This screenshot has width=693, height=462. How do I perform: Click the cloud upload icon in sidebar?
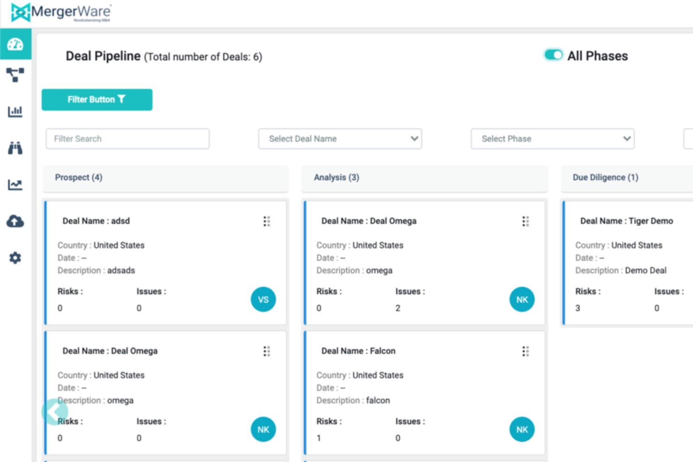(x=15, y=221)
